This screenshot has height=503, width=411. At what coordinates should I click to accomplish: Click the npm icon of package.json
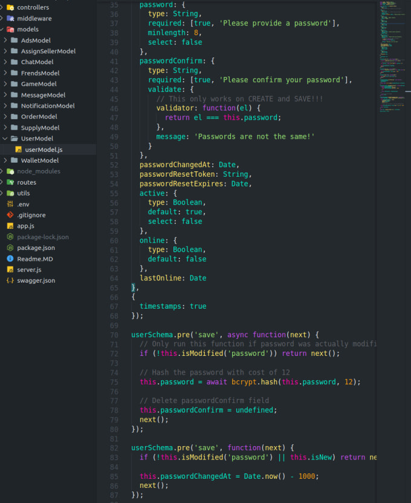(x=10, y=248)
